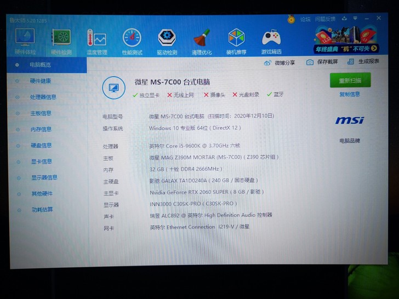
Task: Click the 论坛 forum link
Action: [305, 19]
